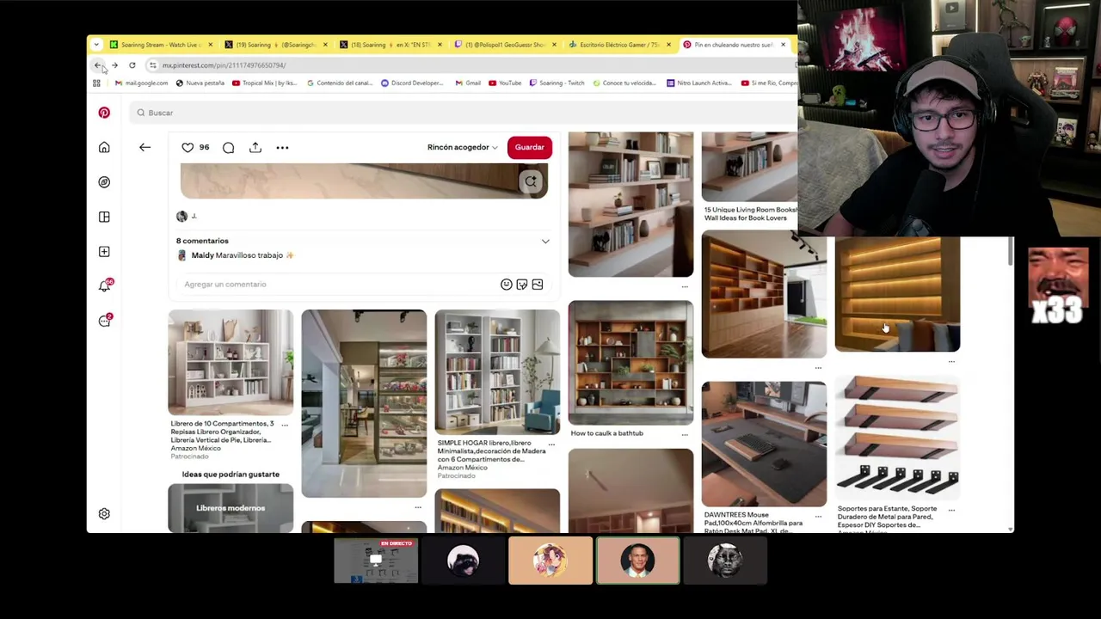Open notifications bell icon
The width and height of the screenshot is (1101, 619).
tap(104, 285)
